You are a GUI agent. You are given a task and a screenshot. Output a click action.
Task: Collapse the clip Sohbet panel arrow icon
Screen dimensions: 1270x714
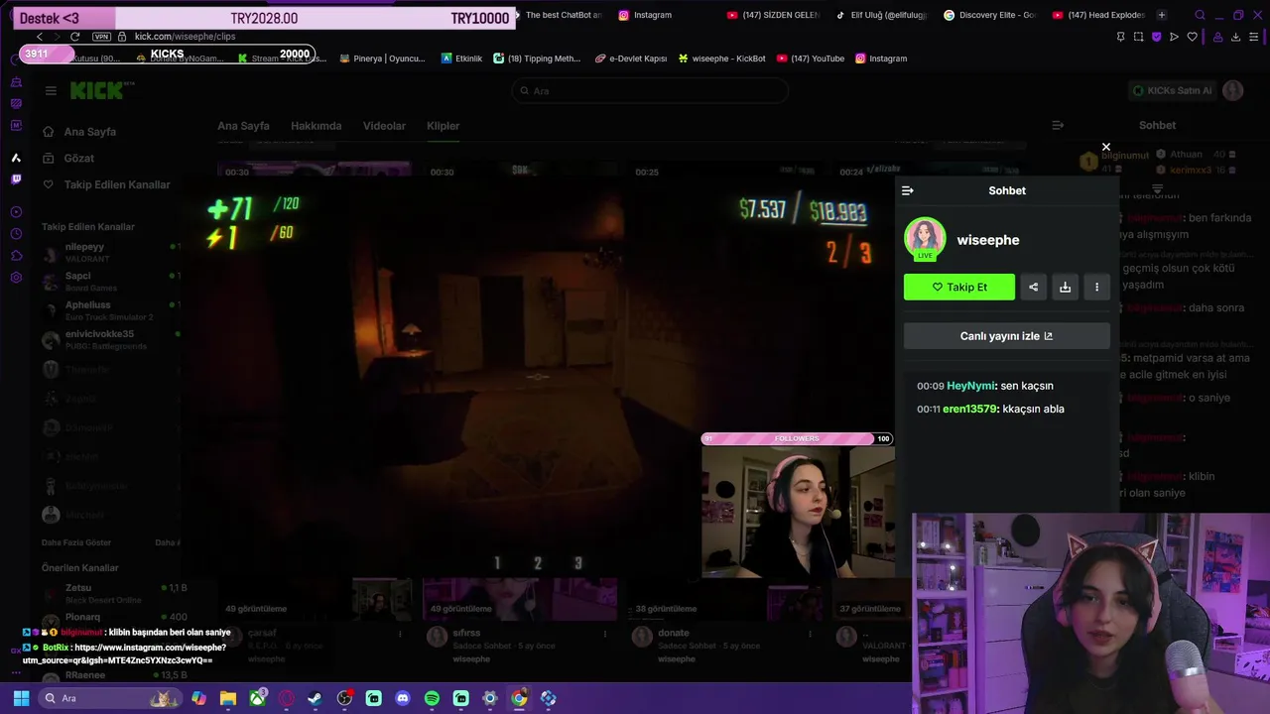[x=907, y=190]
